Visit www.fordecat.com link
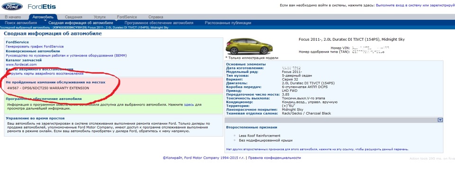455x190 pixels. [21, 64]
